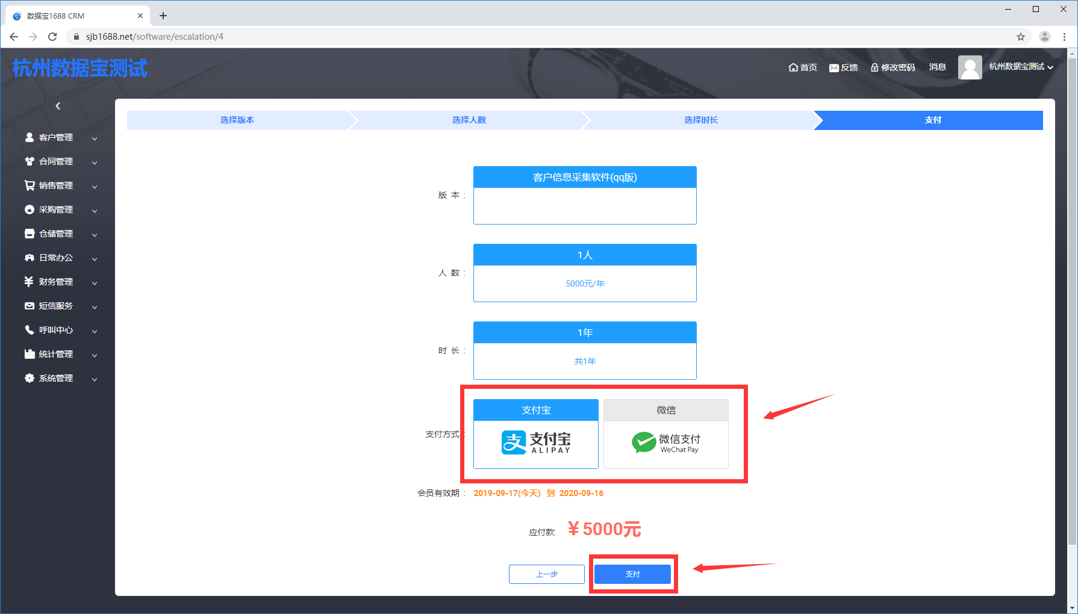The width and height of the screenshot is (1078, 614).
Task: Select 微信 payment method header
Action: (x=666, y=410)
